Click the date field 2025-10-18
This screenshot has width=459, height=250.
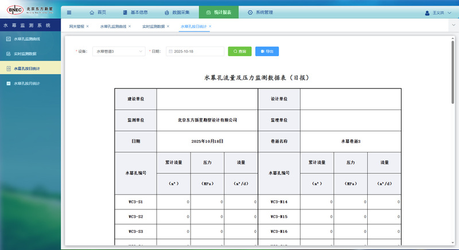click(x=195, y=52)
